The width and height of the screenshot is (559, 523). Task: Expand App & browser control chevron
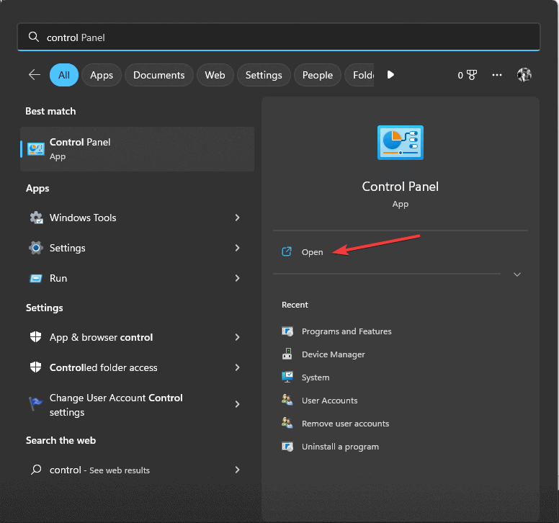(x=237, y=337)
